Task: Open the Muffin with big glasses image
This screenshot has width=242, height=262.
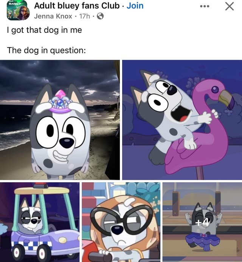Action: click(x=121, y=222)
